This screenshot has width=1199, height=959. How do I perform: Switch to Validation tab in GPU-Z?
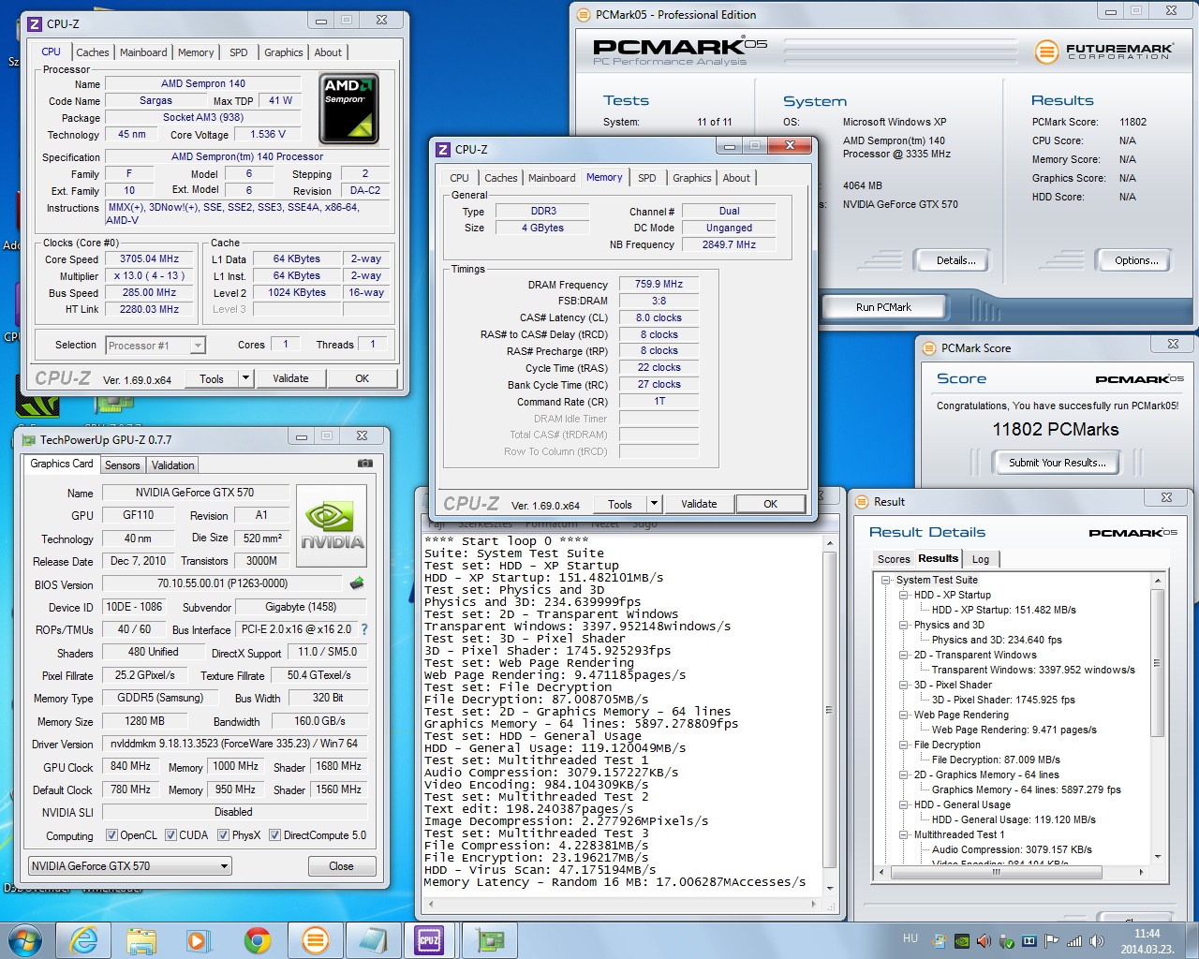(x=173, y=465)
